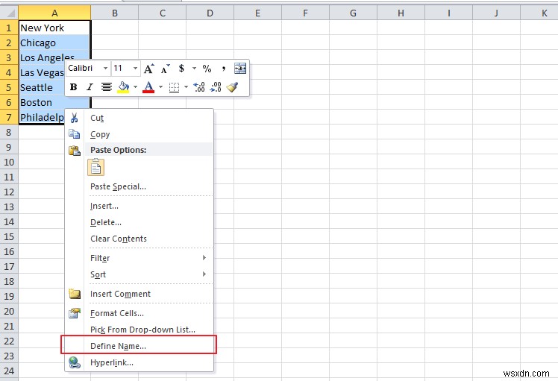This screenshot has width=558, height=381.
Task: Click cell containing Los Angeles
Action: pos(54,57)
